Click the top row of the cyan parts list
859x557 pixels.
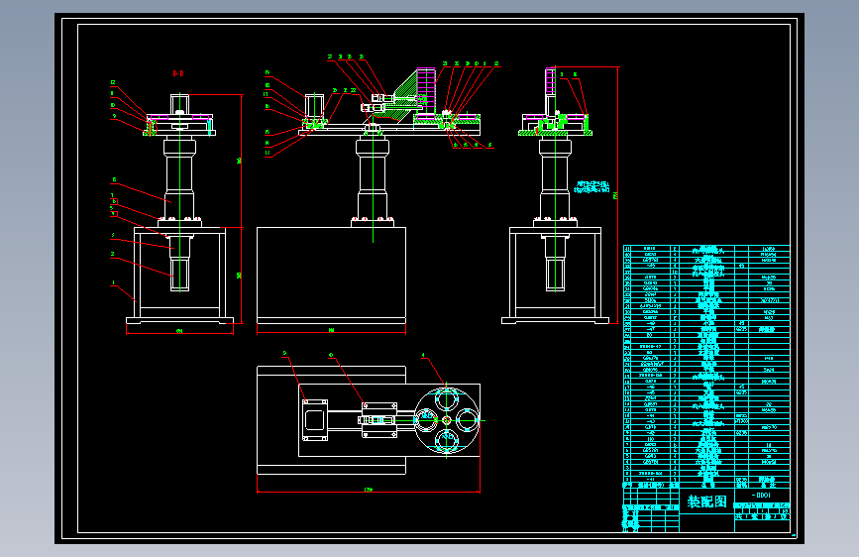(x=706, y=249)
